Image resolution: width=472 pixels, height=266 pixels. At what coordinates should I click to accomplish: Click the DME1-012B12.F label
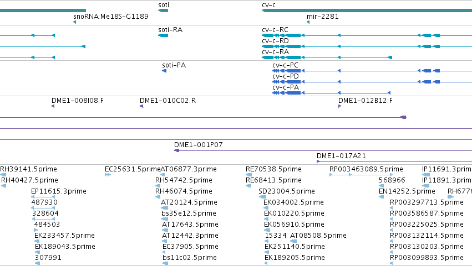click(366, 101)
